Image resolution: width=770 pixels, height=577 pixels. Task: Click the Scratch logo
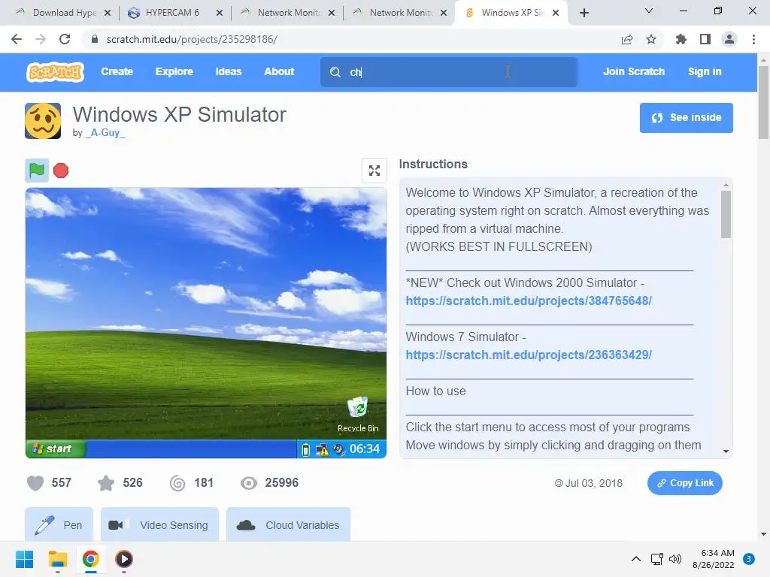(55, 72)
